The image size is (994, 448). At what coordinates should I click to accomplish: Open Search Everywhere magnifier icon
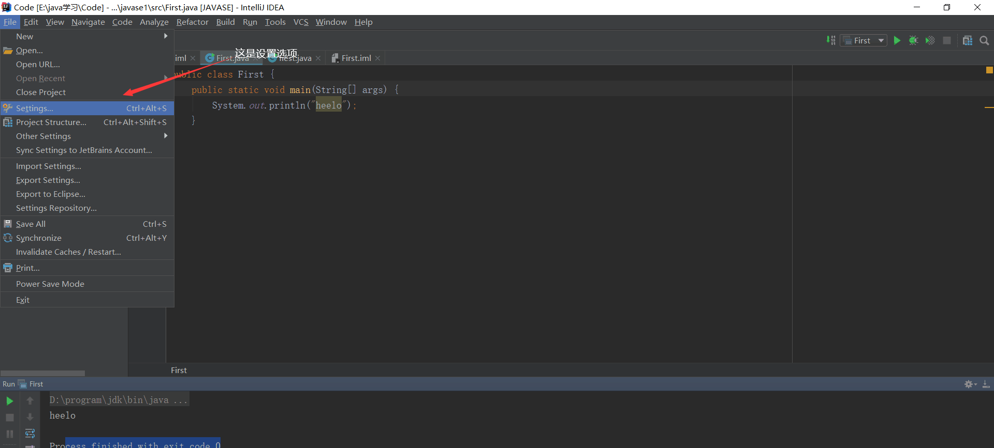[984, 40]
